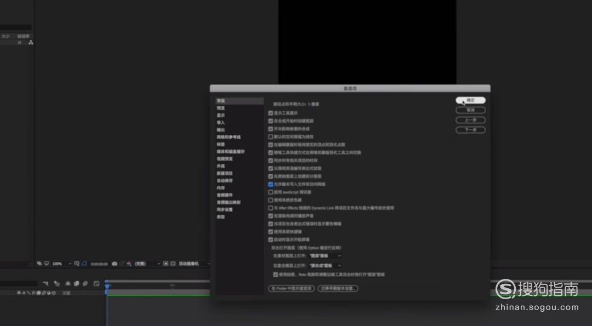Click the blue playhead on timeline ruler
The height and width of the screenshot is (326, 592).
tap(107, 286)
